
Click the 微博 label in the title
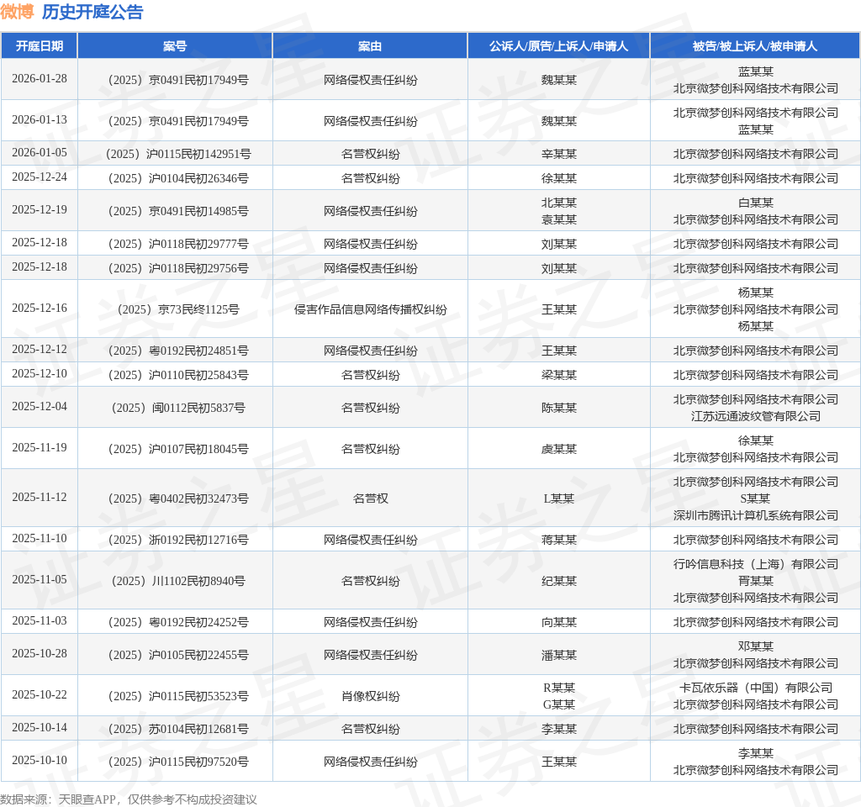pos(18,12)
